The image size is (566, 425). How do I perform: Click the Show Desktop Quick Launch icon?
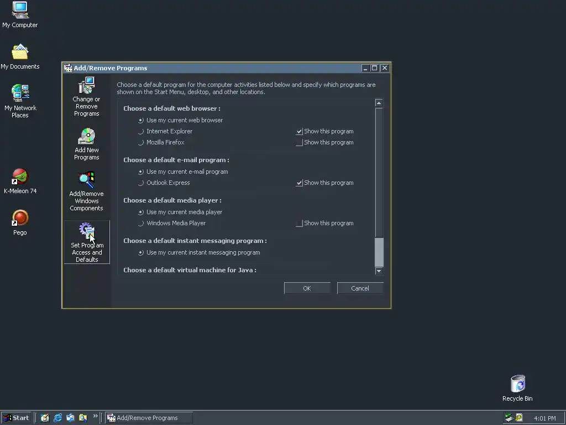(45, 418)
